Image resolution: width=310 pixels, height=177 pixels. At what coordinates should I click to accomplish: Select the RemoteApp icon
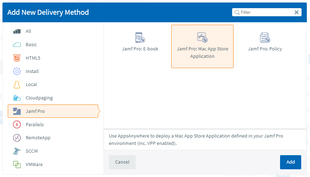click(17, 138)
